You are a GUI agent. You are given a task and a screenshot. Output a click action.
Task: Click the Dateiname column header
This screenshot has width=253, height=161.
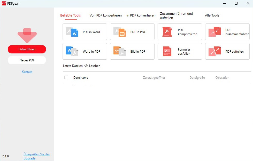click(81, 77)
